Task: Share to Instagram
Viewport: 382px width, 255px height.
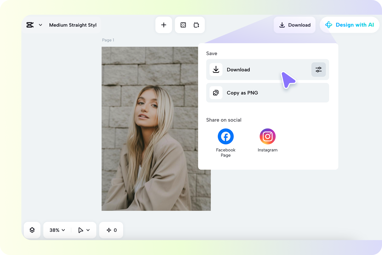Action: tap(267, 137)
